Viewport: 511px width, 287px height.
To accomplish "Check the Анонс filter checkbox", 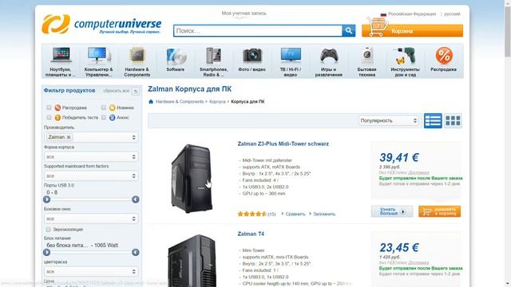I will (x=104, y=117).
